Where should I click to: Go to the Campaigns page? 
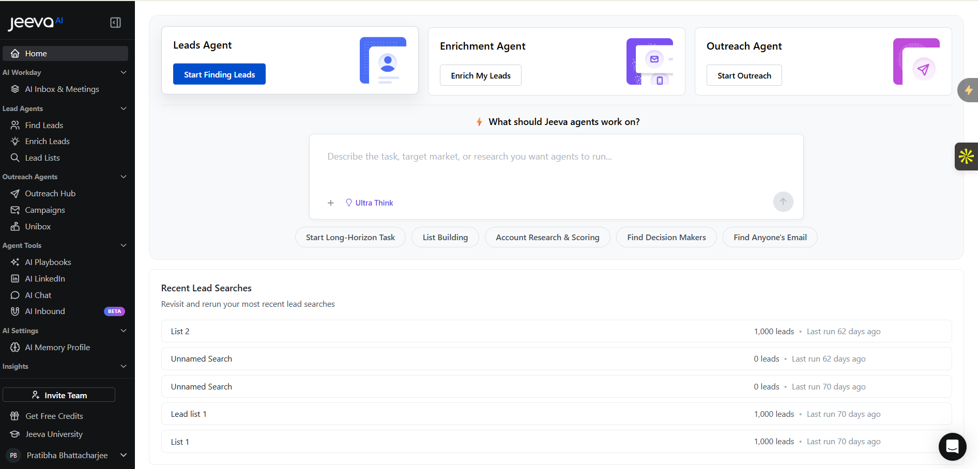tap(45, 210)
